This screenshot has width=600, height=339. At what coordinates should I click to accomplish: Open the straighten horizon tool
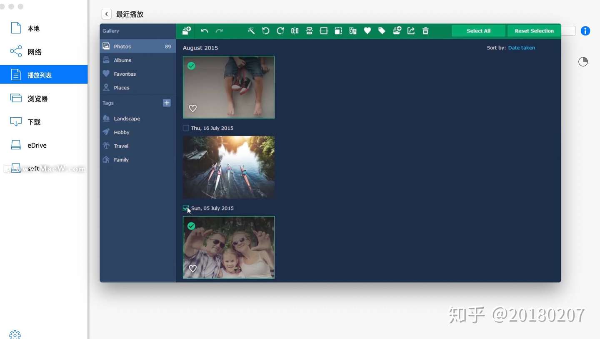pos(324,31)
